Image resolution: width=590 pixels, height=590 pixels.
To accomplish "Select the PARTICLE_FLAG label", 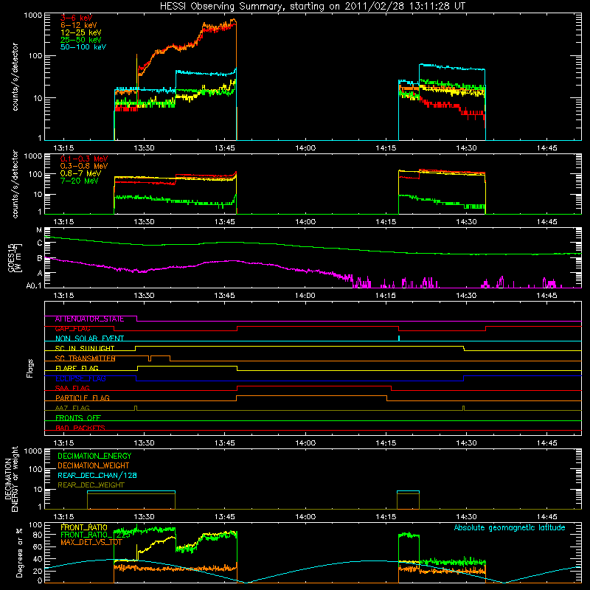I will [83, 398].
